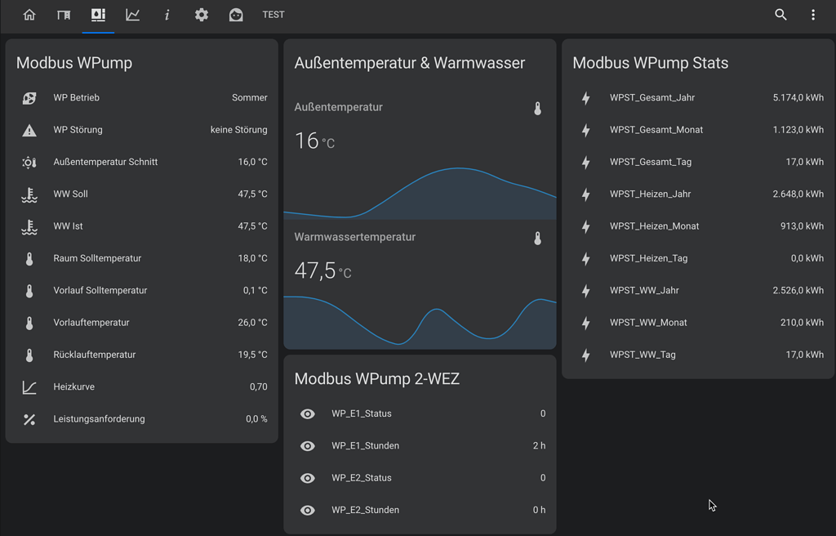Screen dimensions: 836x536
Task: Click the thermometer icon on the Warmwassertemperatur graph
Action: tap(538, 237)
